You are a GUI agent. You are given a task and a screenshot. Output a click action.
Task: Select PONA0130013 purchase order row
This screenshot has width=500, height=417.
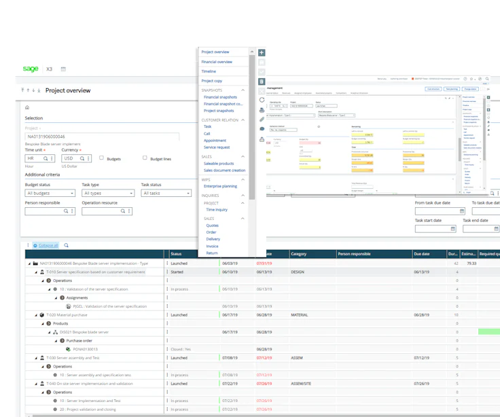coord(86,349)
